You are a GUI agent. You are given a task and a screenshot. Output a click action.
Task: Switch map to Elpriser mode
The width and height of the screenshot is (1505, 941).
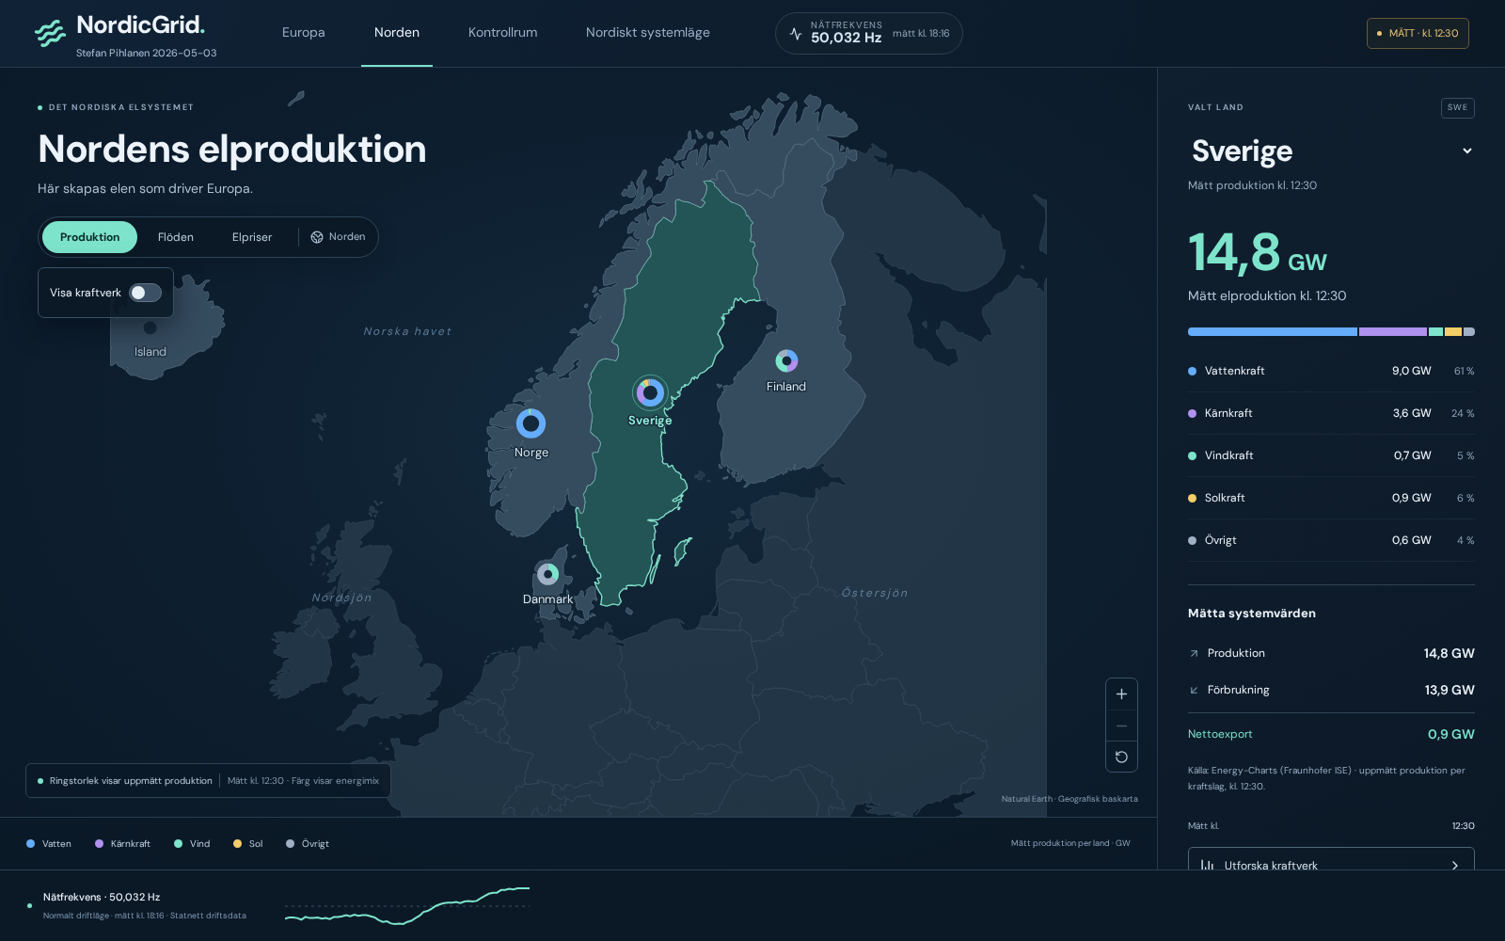click(252, 237)
